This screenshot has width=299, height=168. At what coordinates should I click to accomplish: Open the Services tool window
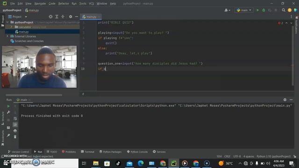(159, 152)
